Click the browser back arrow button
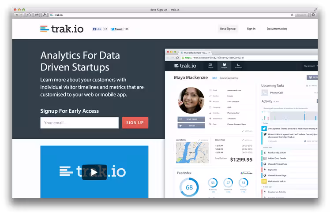This screenshot has width=330, height=215. click(x=16, y=15)
